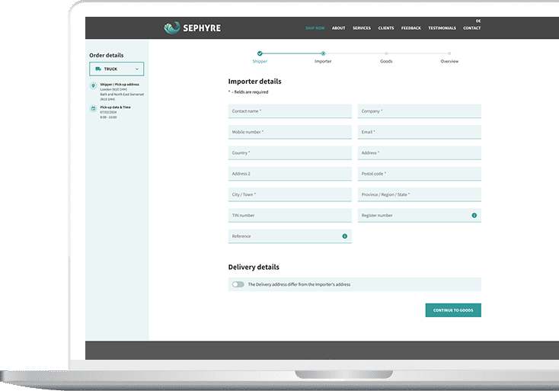Focus the Contact name input field
Image resolution: width=559 pixels, height=391 pixels.
290,111
